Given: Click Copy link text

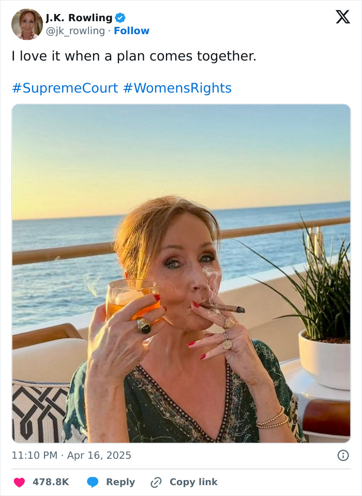Looking at the screenshot, I should click(193, 482).
